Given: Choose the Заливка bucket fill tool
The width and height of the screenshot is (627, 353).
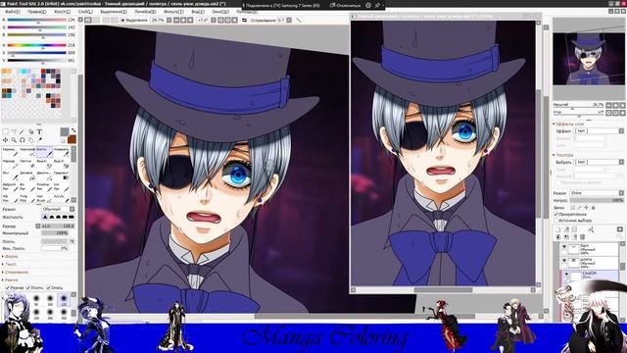Looking at the screenshot, I should click(27, 176).
